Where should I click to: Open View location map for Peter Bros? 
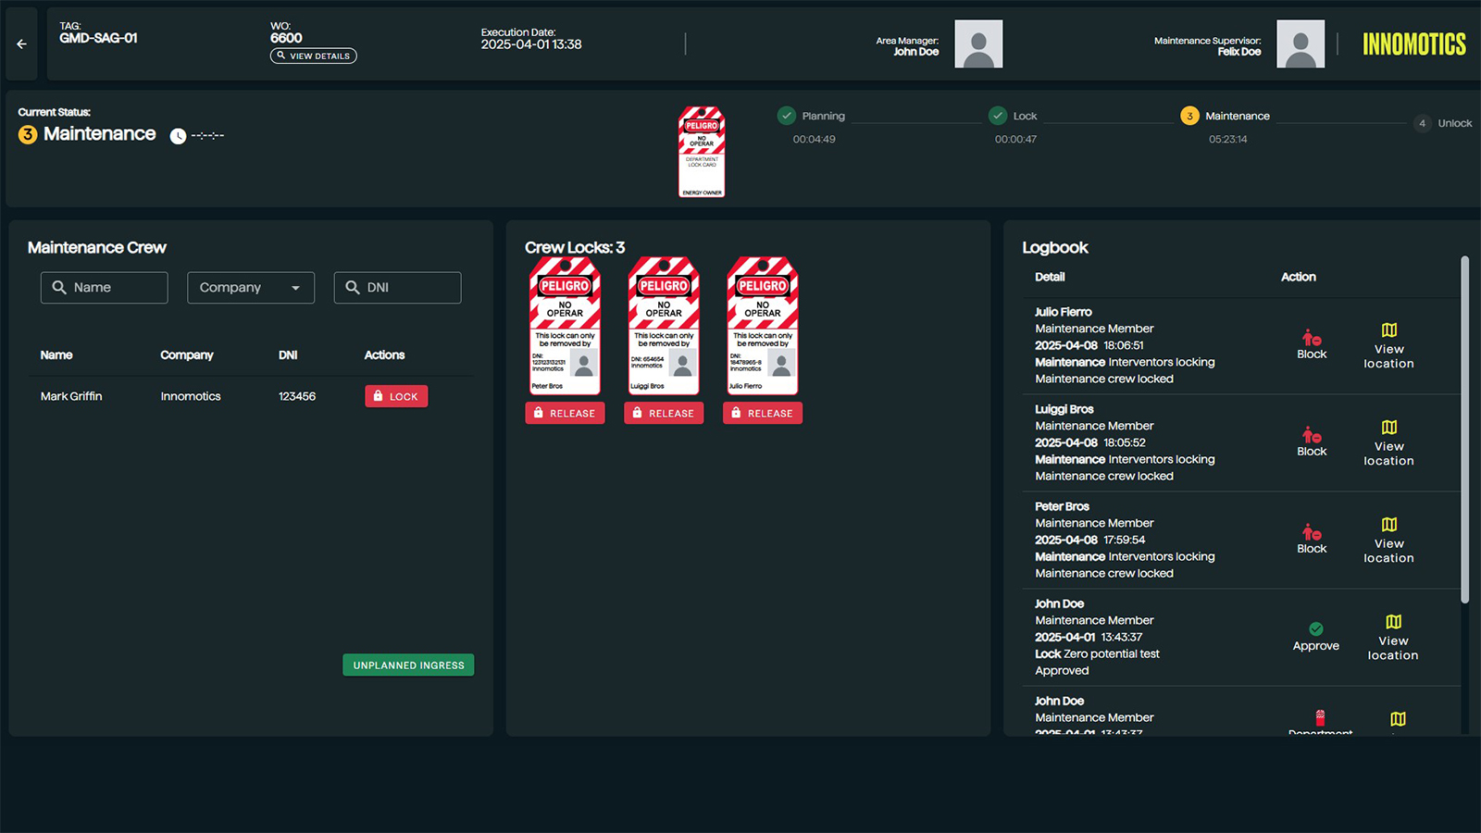point(1388,526)
